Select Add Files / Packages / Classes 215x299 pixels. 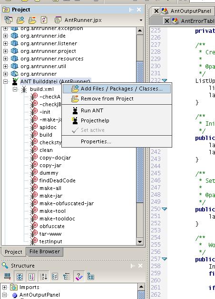click(117, 89)
